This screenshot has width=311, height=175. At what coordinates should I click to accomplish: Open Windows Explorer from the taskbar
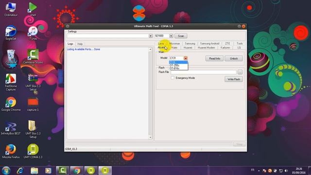pos(34,171)
